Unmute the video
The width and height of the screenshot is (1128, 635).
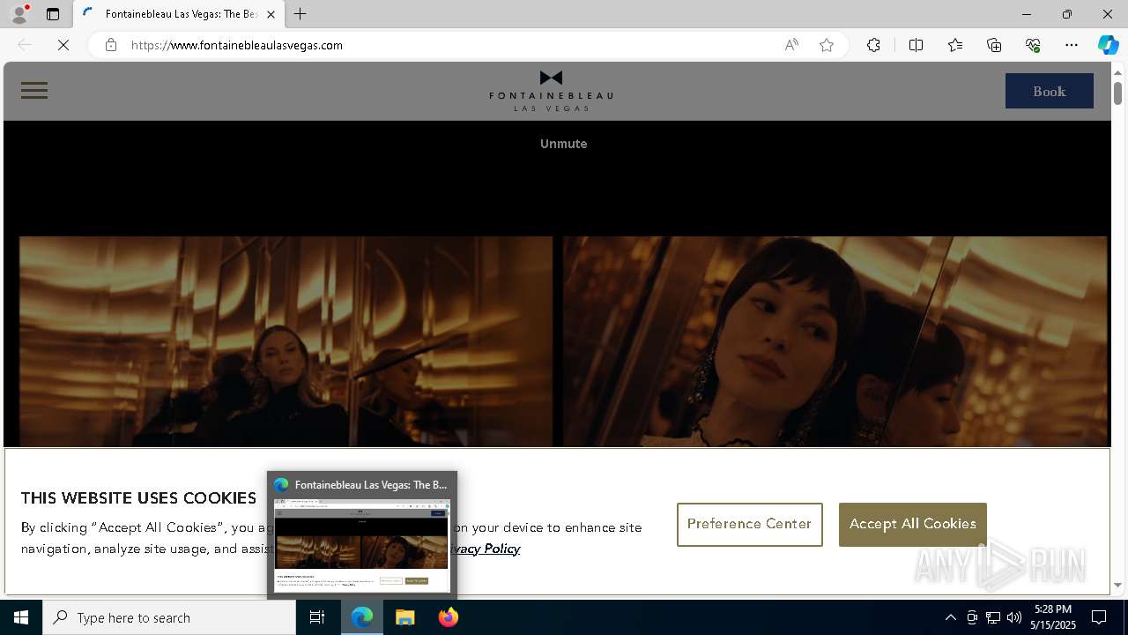563,144
